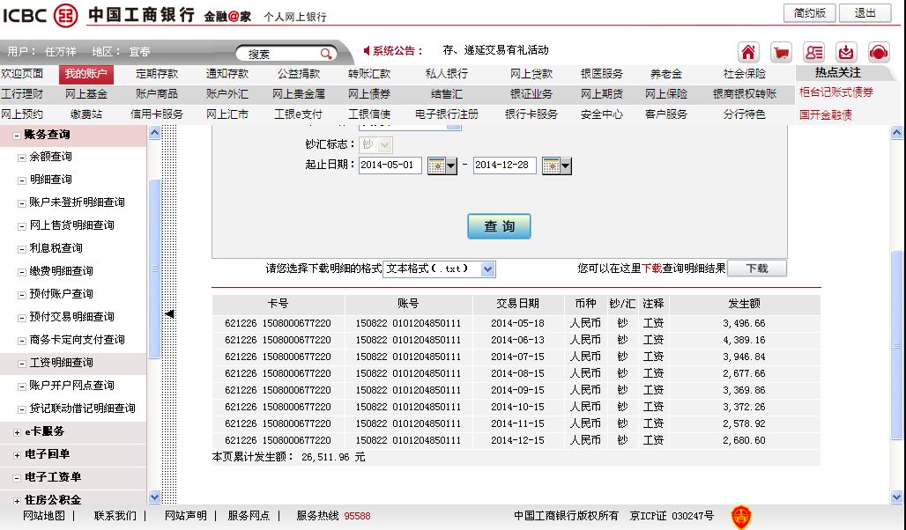Open the end date calendar picker
This screenshot has width=906, height=530.
click(557, 166)
